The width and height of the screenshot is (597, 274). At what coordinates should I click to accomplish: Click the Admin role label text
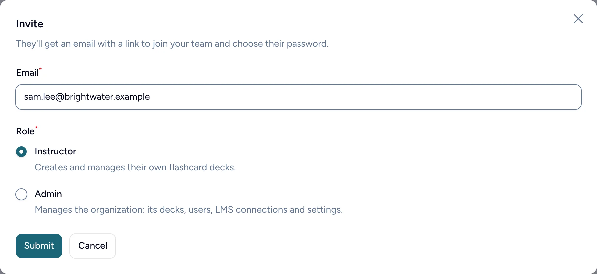pos(48,194)
